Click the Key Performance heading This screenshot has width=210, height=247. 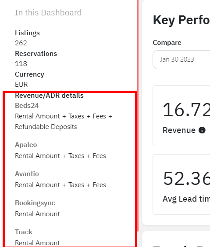pos(182,20)
